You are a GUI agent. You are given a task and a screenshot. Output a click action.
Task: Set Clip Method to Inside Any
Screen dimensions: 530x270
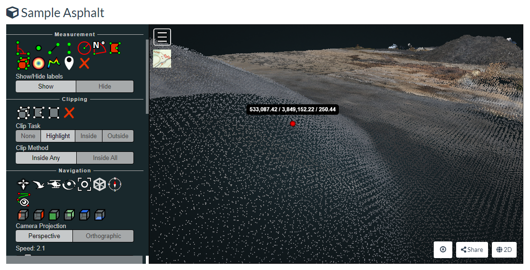pyautogui.click(x=46, y=158)
